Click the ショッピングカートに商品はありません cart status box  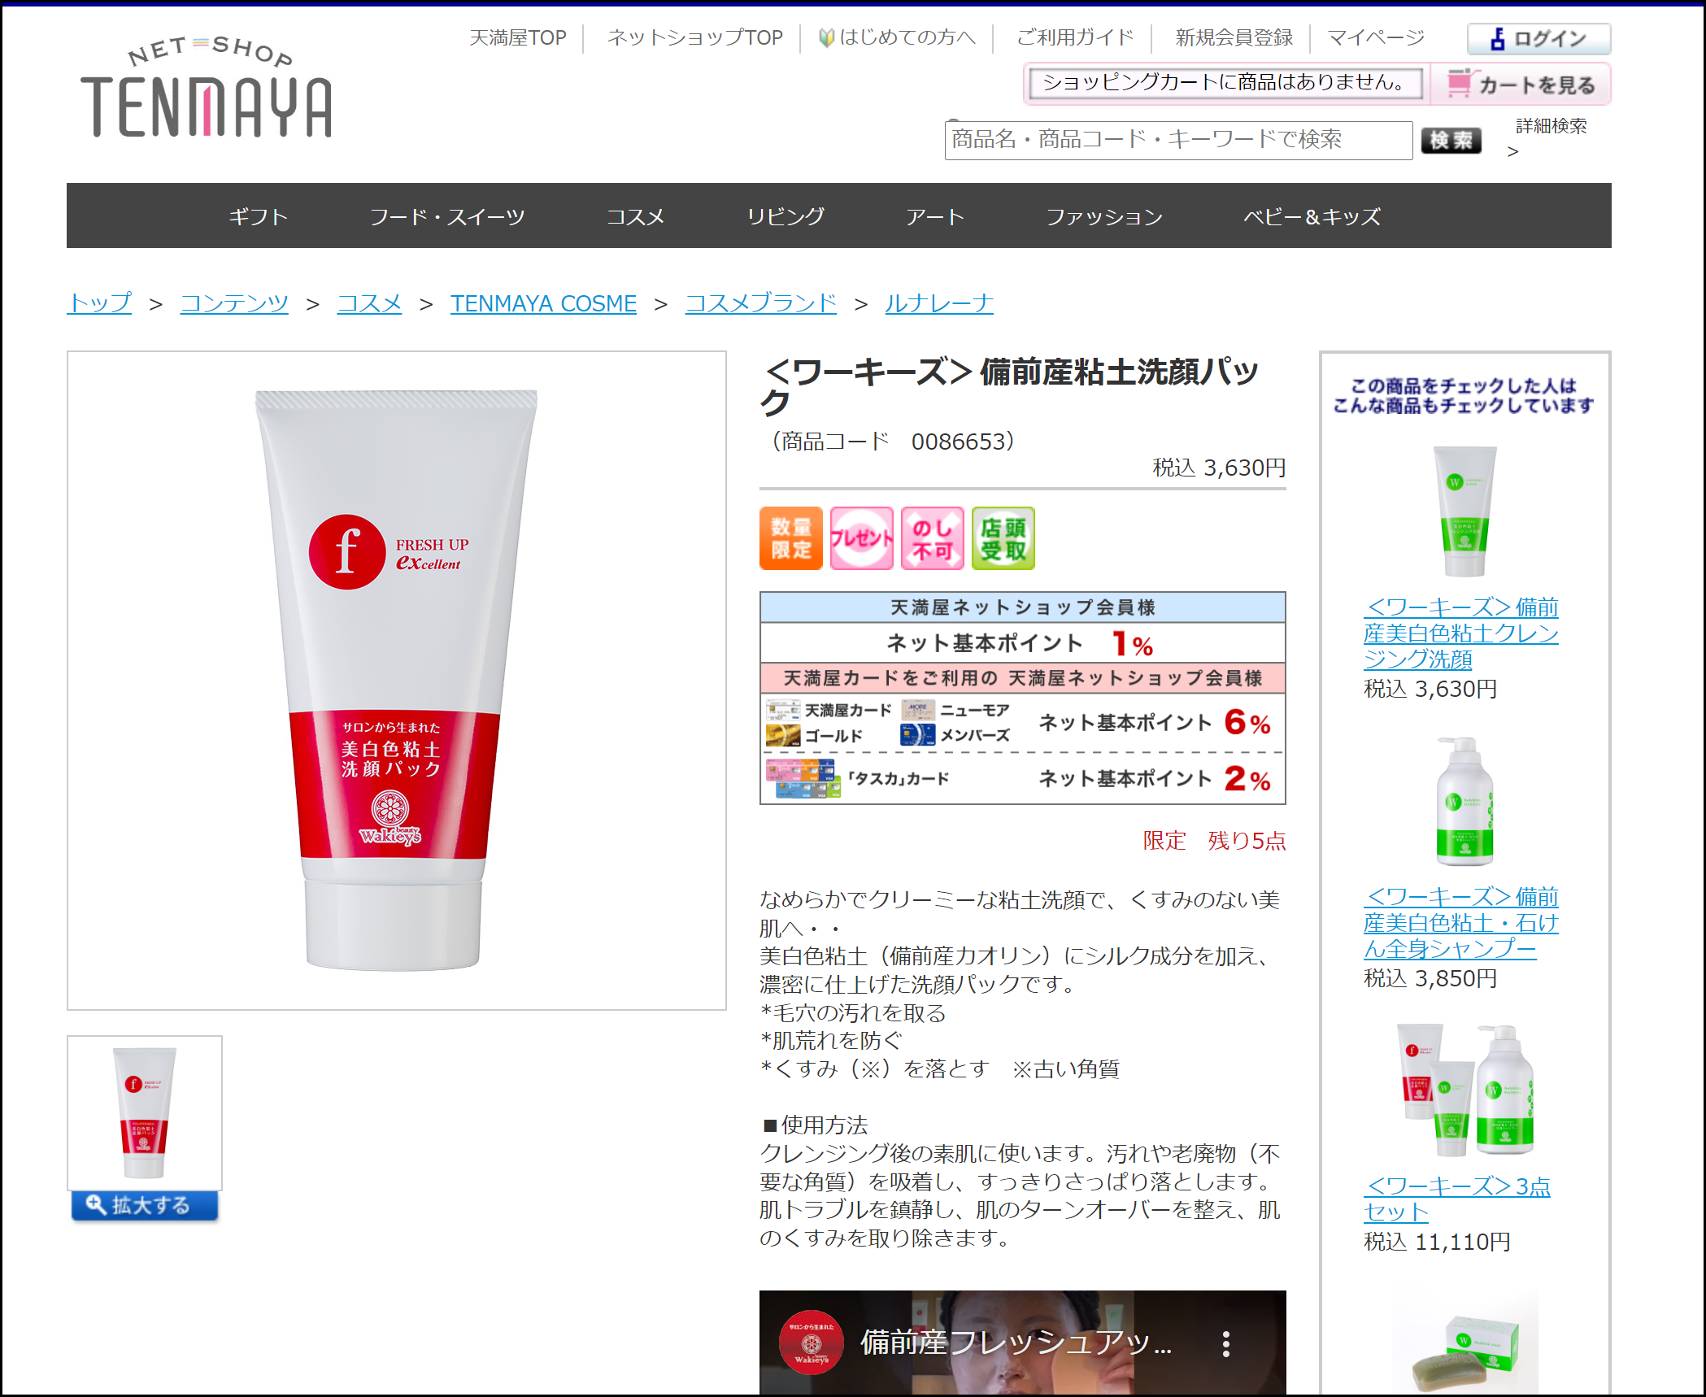click(1225, 83)
